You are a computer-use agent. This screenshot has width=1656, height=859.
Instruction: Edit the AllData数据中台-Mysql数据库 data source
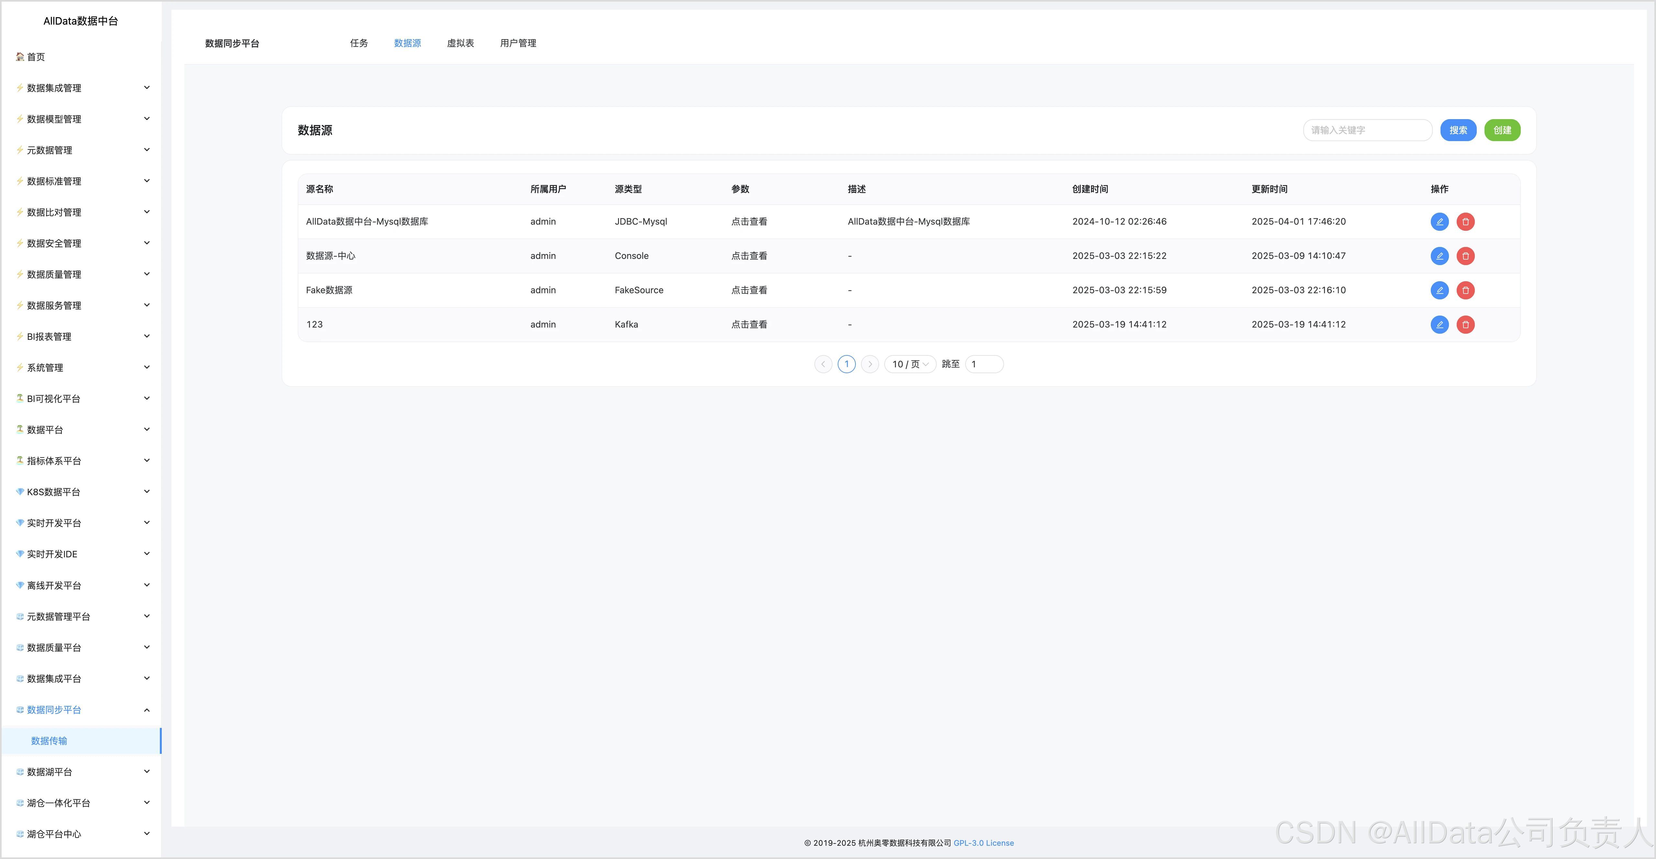point(1439,222)
